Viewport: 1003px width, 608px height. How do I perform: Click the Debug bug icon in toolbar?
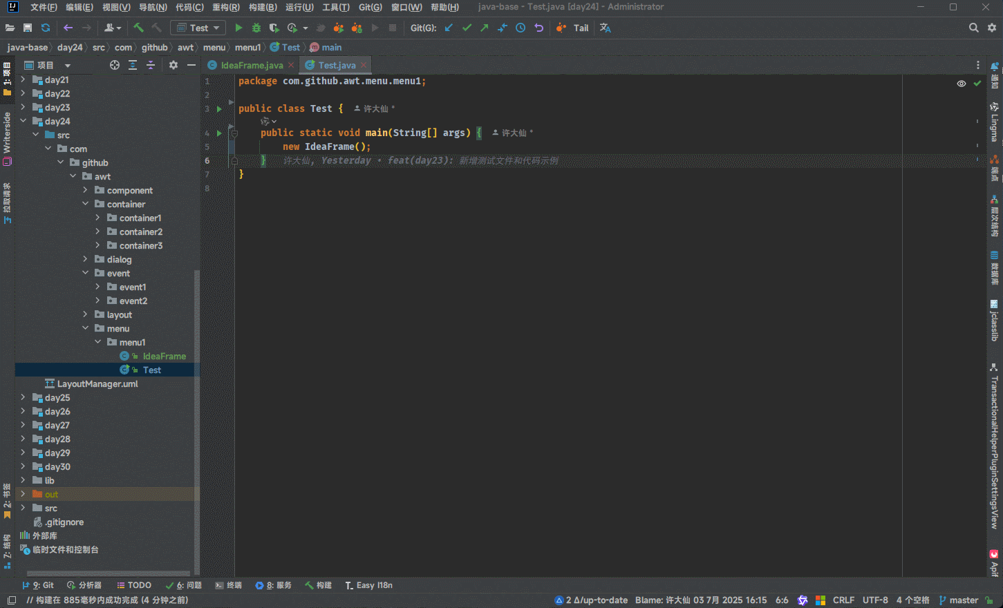(256, 28)
